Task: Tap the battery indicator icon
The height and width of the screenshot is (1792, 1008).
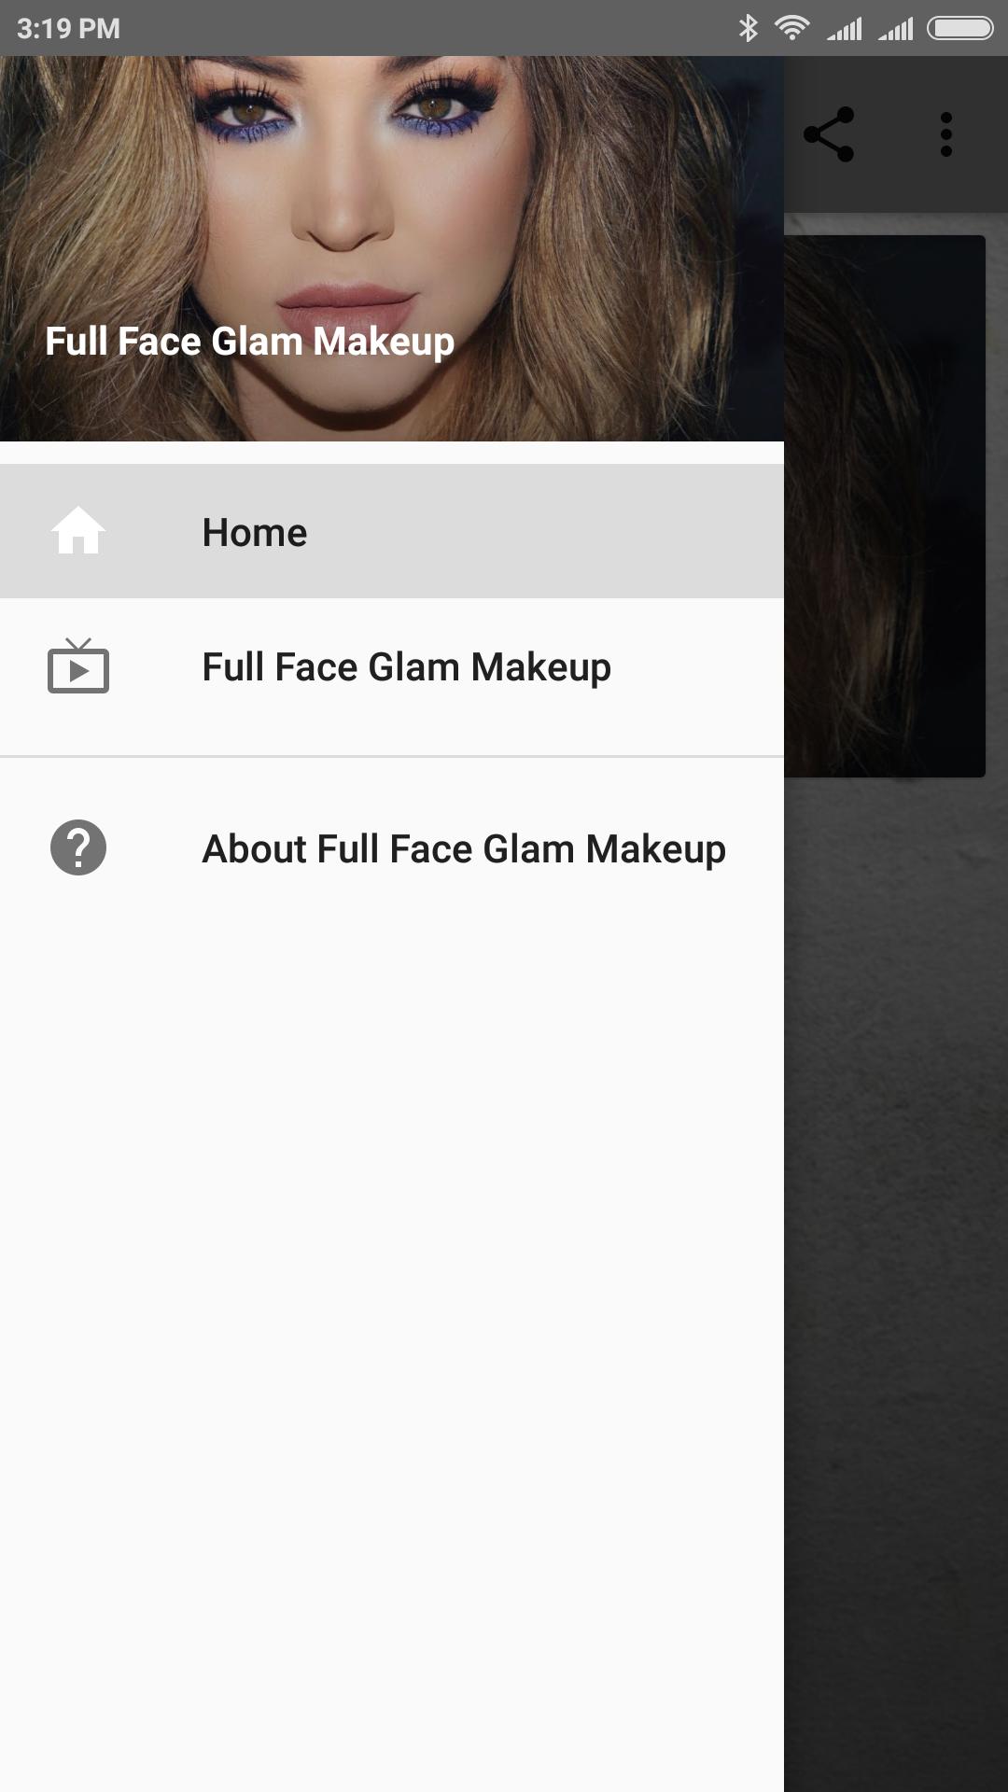Action: coord(959,28)
